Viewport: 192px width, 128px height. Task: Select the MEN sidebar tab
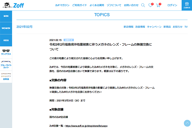tap(6, 16)
